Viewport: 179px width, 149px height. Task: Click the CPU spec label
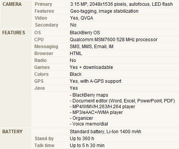click(x=39, y=40)
